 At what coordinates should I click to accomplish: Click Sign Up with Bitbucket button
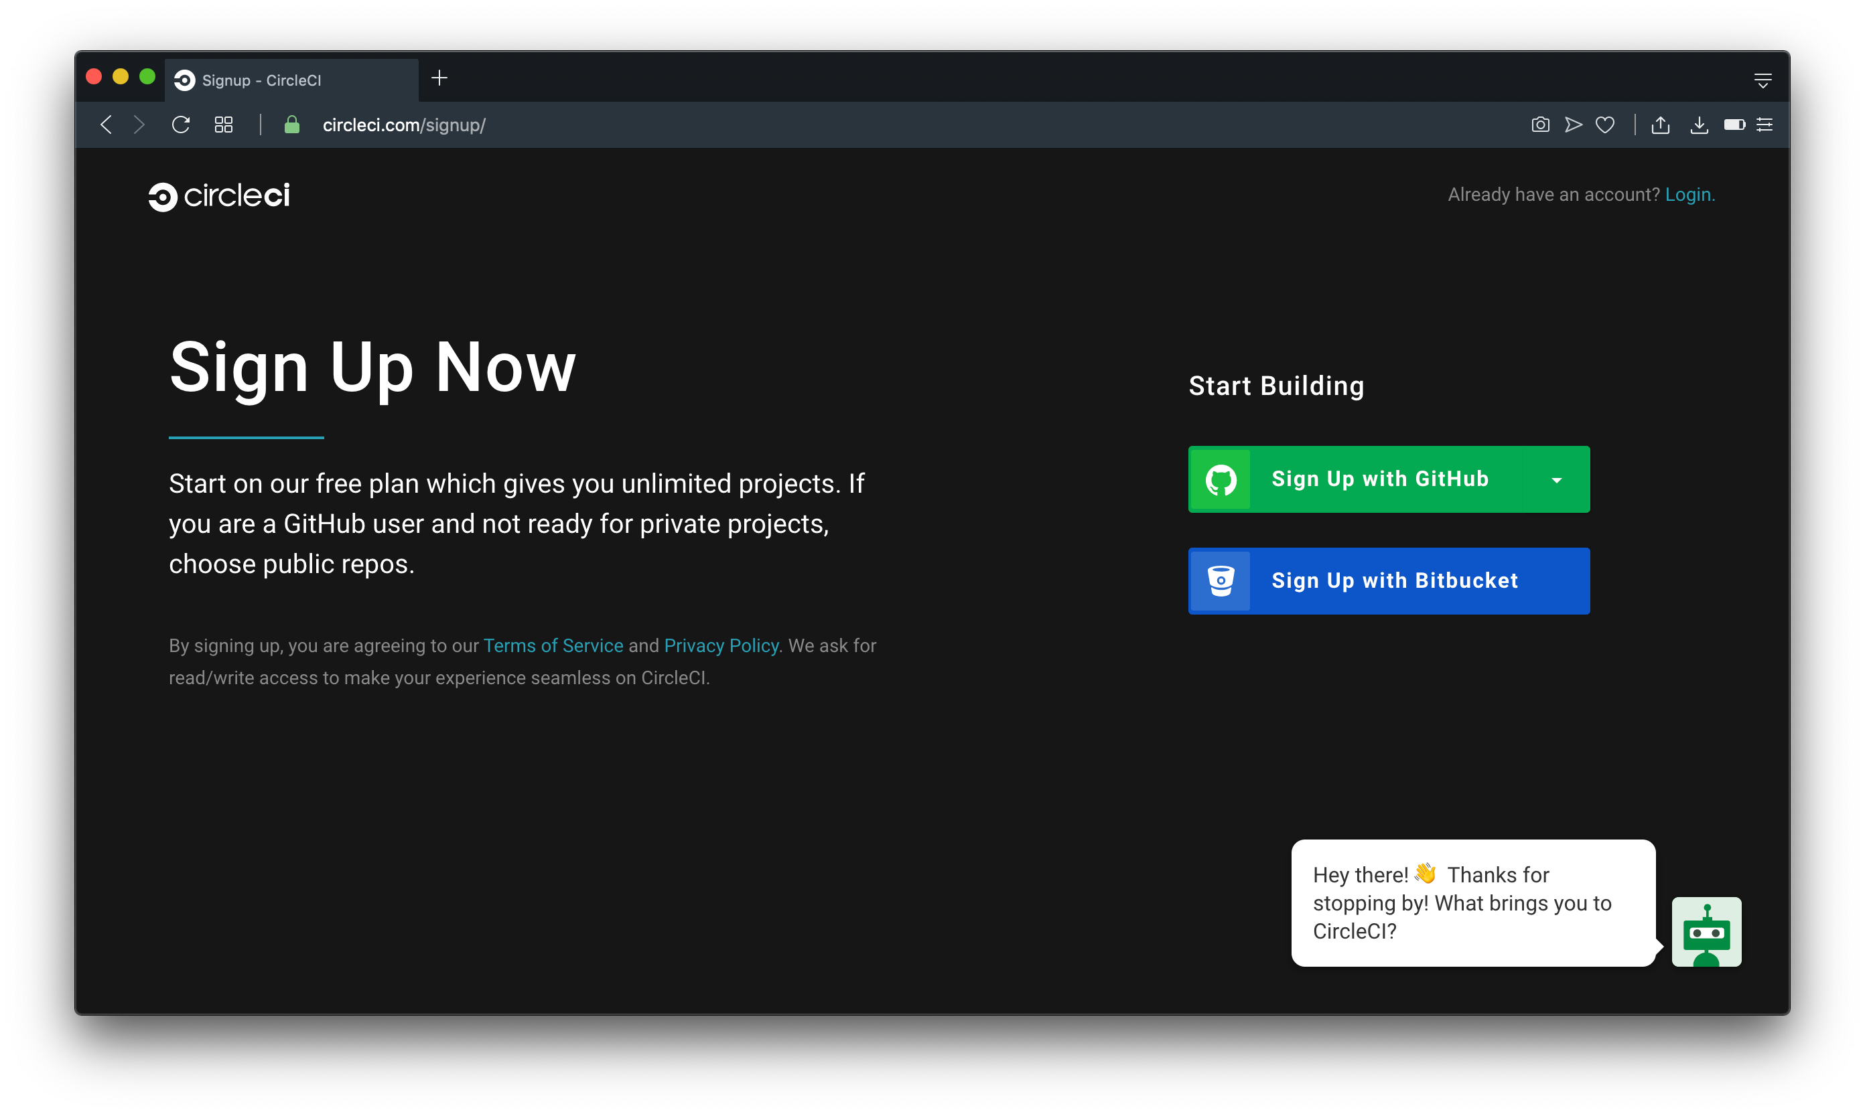pos(1388,581)
